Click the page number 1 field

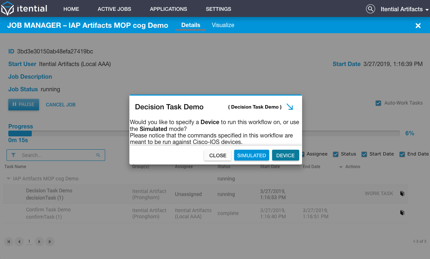[29, 241]
